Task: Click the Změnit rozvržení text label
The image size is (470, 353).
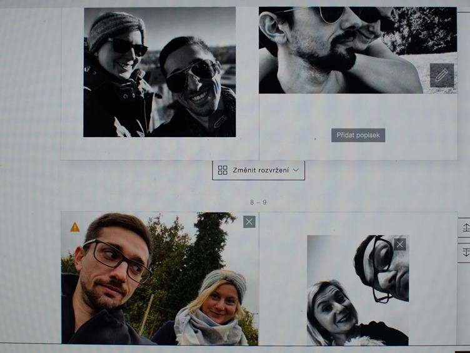Action: point(261,170)
